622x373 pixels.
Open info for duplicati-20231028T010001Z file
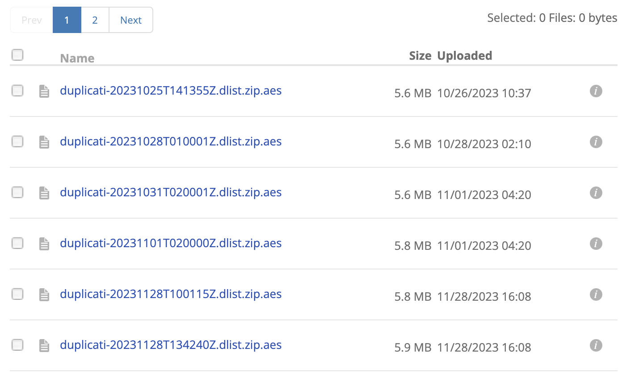pos(596,142)
